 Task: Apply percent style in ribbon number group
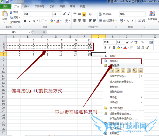(x=128, y=21)
